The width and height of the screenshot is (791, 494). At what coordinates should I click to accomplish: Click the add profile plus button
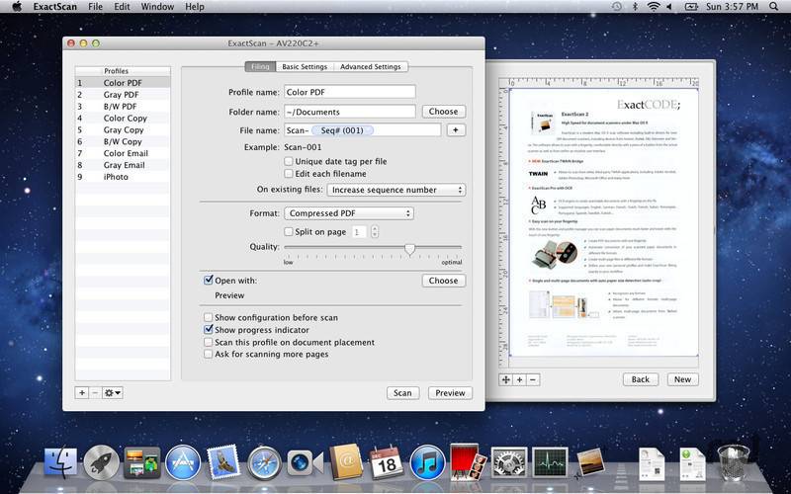tap(82, 392)
